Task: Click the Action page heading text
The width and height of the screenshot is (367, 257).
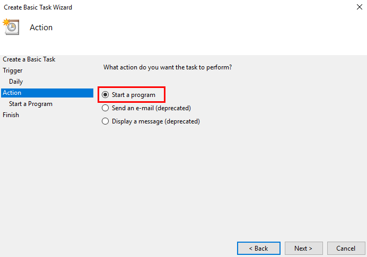Action: tap(41, 28)
